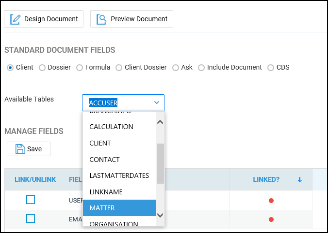328x233 pixels.
Task: Tick the first row Link/Unlink checkbox
Action: [x=31, y=200]
